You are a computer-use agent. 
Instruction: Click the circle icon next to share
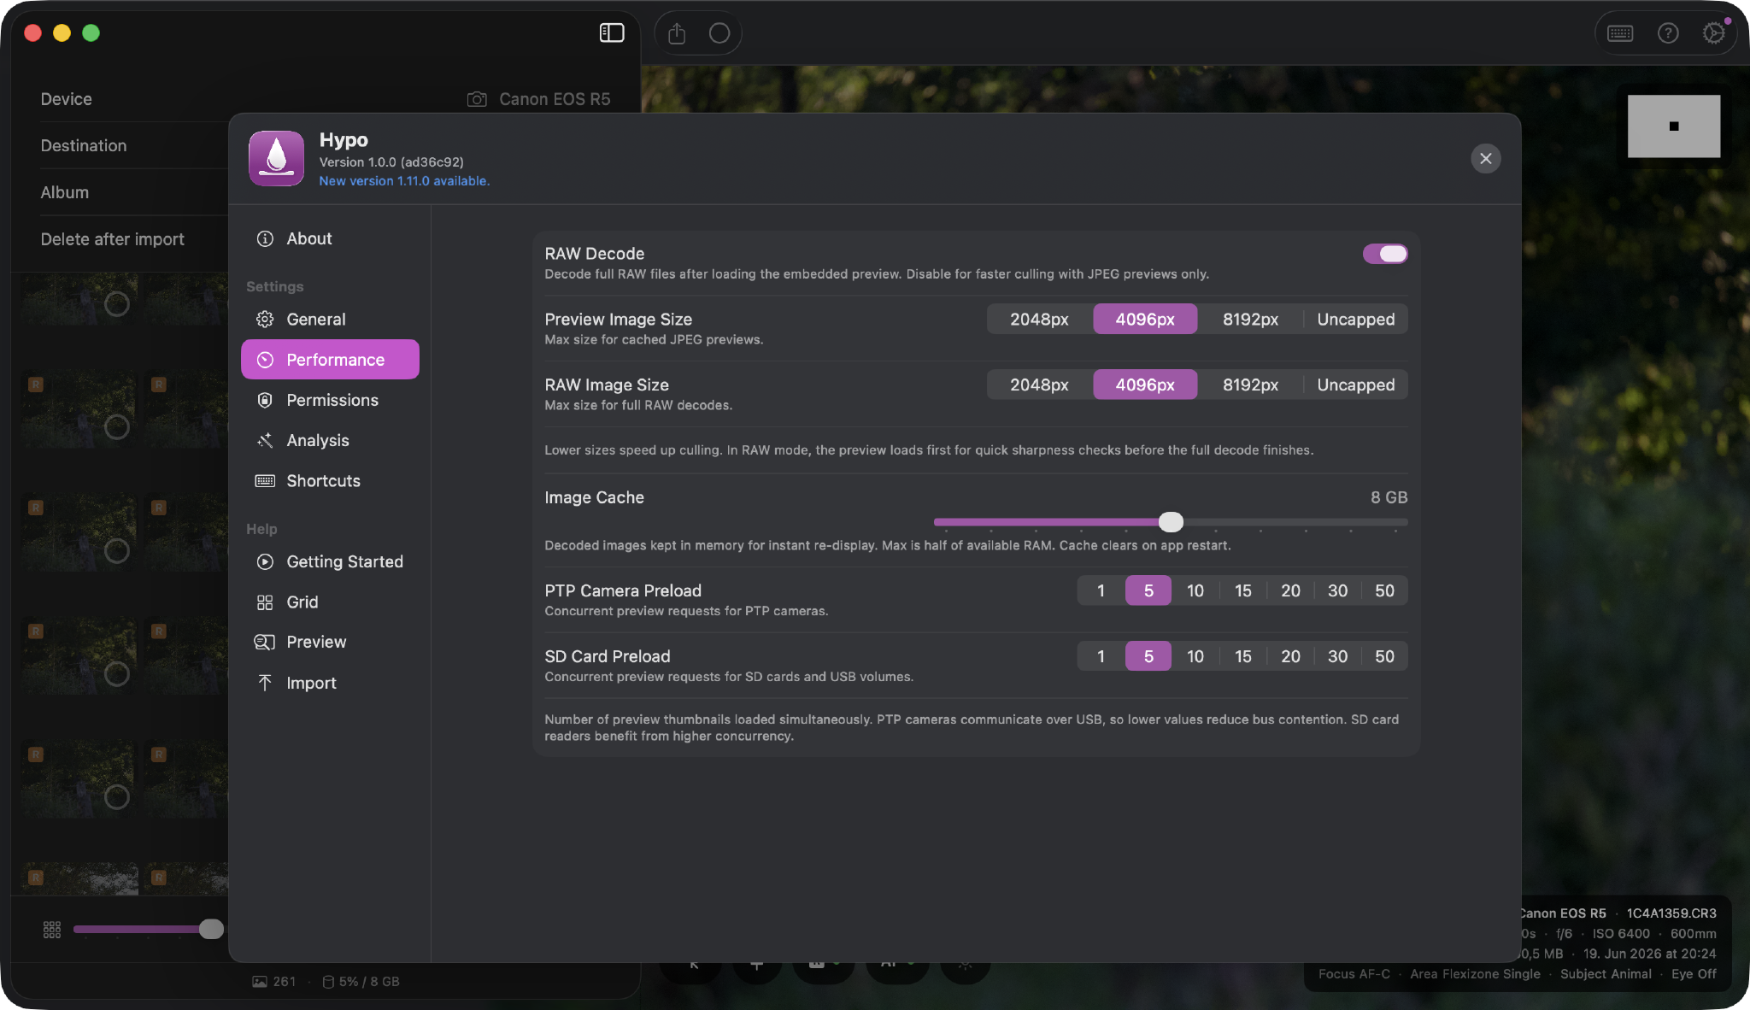(719, 33)
